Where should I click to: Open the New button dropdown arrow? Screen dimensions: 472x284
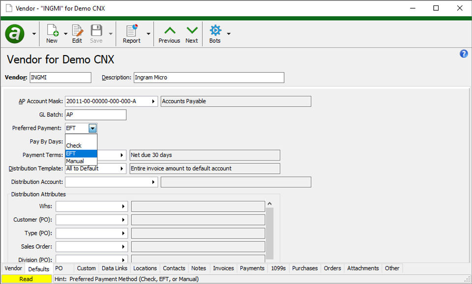(65, 34)
